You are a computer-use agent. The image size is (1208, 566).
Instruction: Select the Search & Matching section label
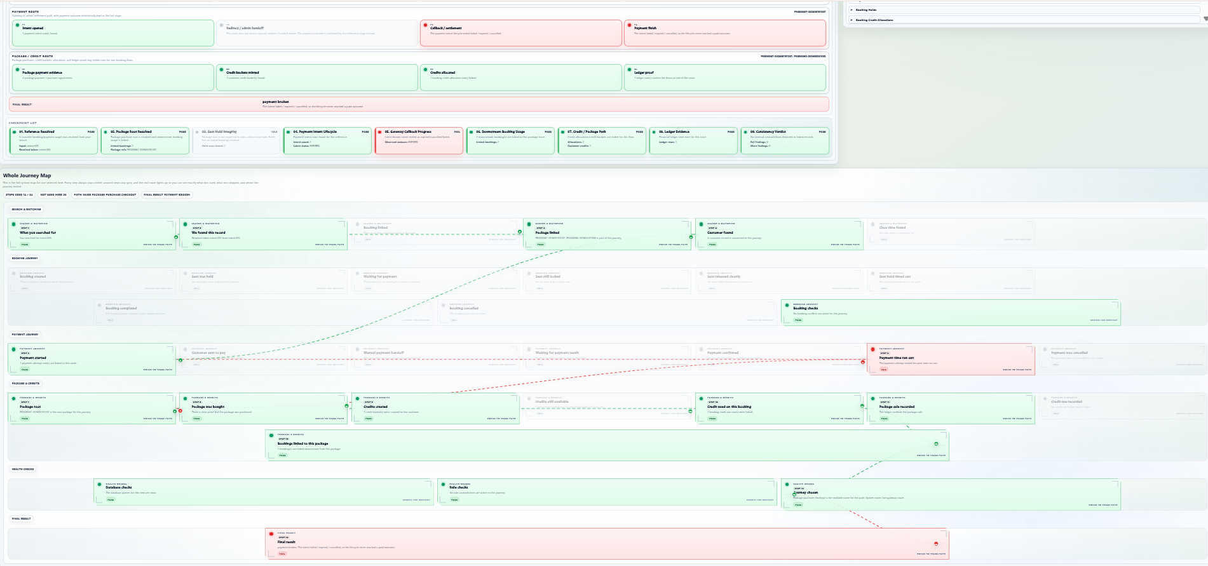[x=26, y=209]
